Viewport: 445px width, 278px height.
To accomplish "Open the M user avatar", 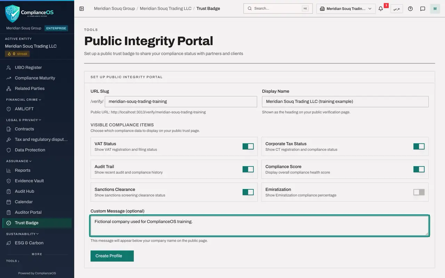I will (435, 9).
